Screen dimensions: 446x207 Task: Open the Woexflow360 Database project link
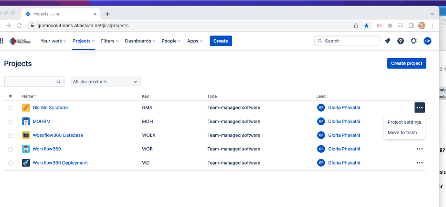58,135
